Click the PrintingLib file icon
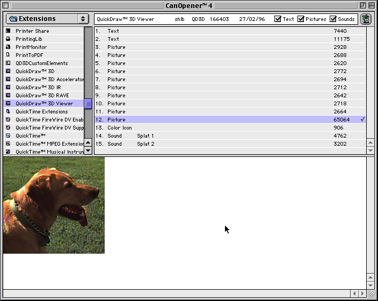The image size is (378, 301). point(8,39)
